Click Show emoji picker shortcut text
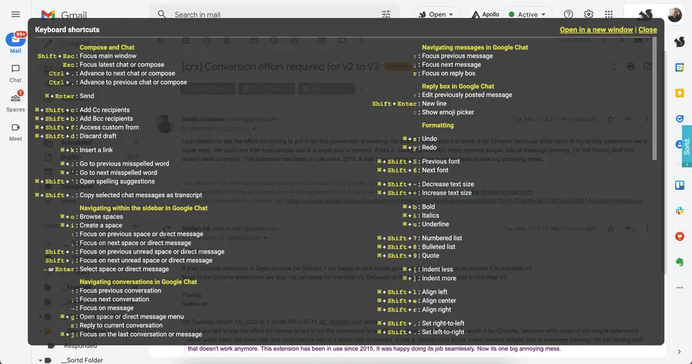 point(447,112)
